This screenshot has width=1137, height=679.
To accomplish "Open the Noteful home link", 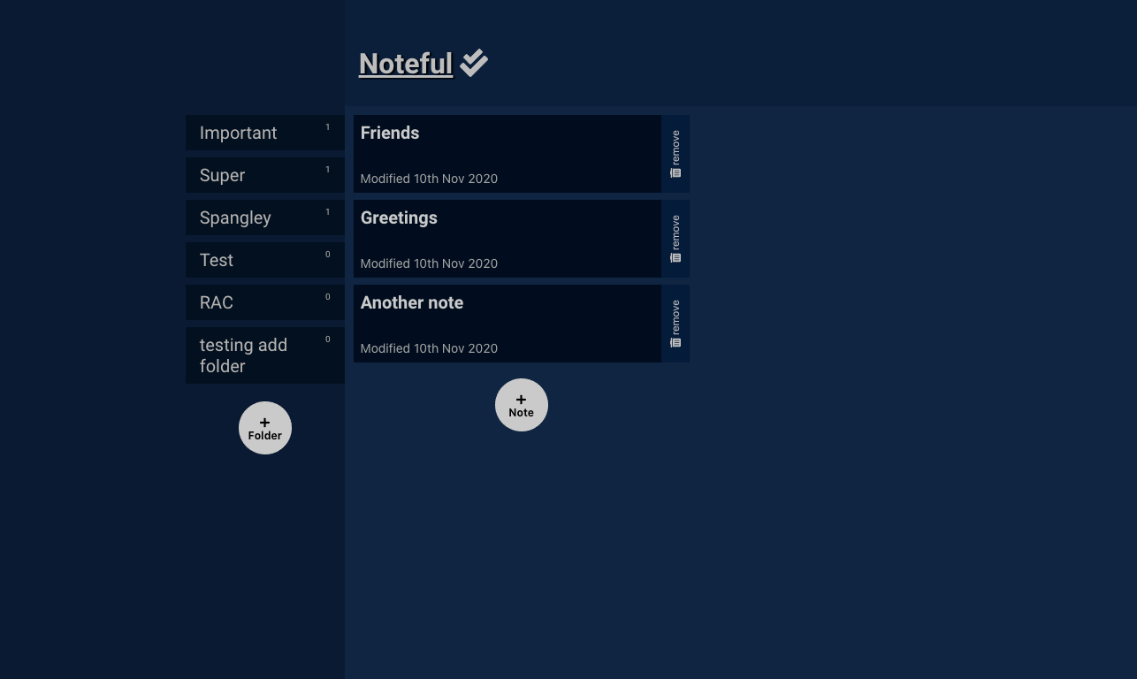I will [406, 64].
